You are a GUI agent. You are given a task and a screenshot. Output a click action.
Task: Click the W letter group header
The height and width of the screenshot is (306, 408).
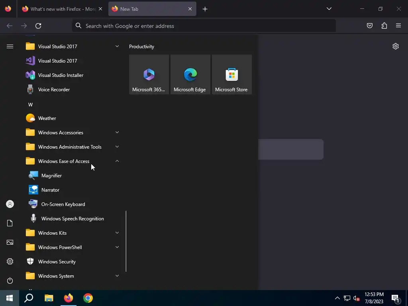coord(30,105)
